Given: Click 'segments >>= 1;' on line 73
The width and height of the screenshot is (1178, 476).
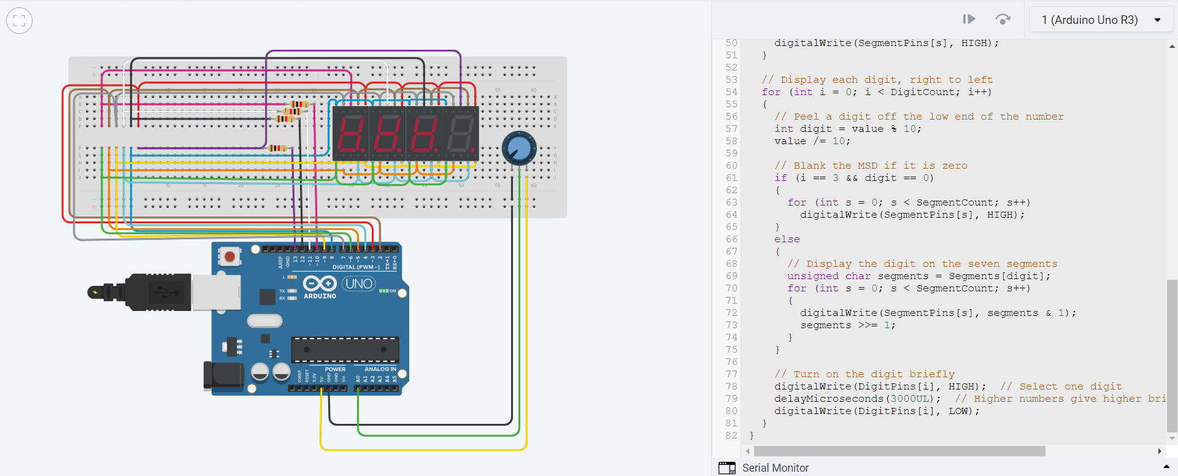Looking at the screenshot, I should coord(848,325).
